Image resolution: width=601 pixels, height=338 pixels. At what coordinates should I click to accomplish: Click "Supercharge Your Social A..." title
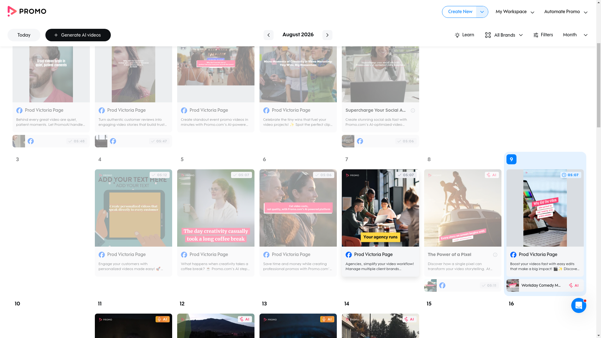(x=376, y=110)
